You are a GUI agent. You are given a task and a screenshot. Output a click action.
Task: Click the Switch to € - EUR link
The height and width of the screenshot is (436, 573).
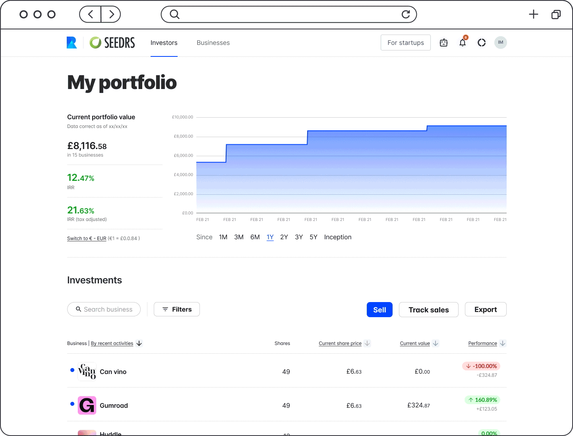(x=87, y=238)
